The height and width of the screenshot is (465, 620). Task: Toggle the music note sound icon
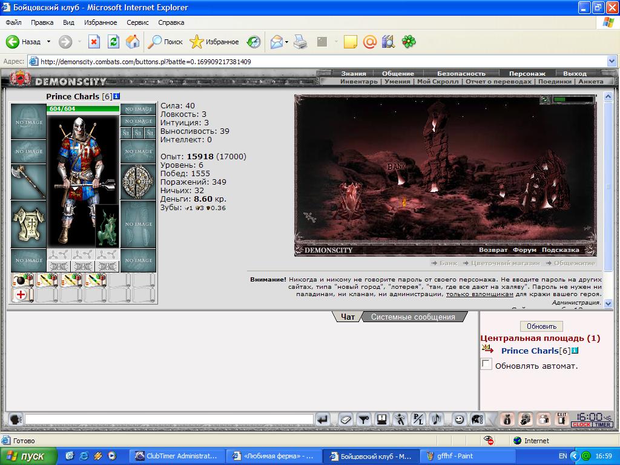click(x=437, y=419)
